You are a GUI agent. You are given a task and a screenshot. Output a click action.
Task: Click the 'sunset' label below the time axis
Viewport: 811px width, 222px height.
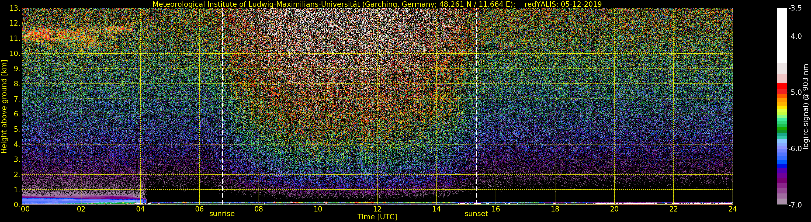pyautogui.click(x=476, y=213)
